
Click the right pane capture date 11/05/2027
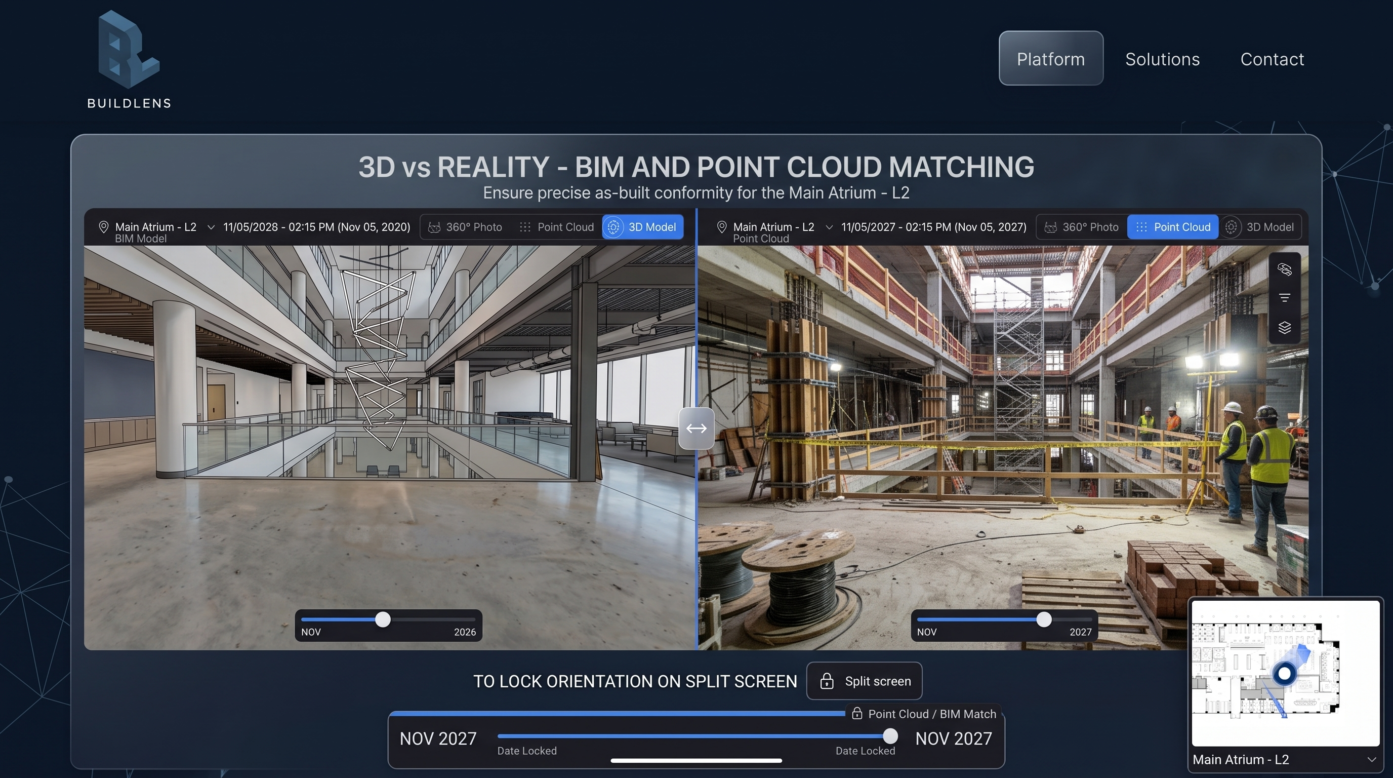click(933, 227)
